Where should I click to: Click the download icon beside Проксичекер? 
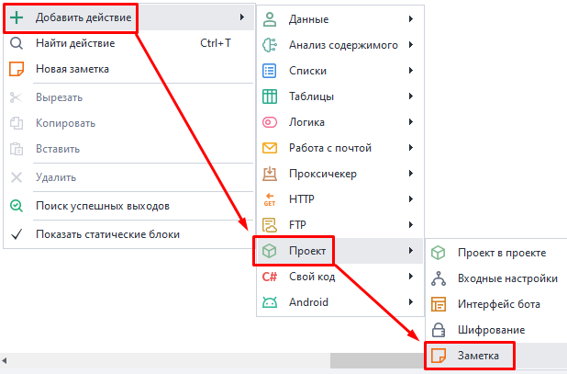coord(270,174)
